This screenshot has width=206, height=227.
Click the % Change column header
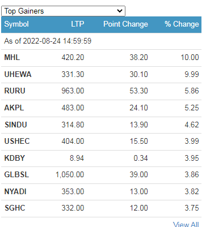(x=182, y=24)
